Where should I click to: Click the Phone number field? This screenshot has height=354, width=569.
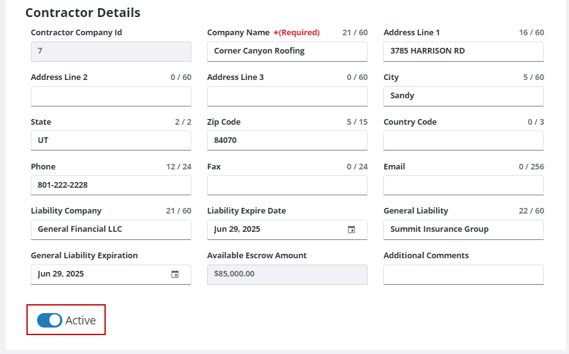coord(111,185)
